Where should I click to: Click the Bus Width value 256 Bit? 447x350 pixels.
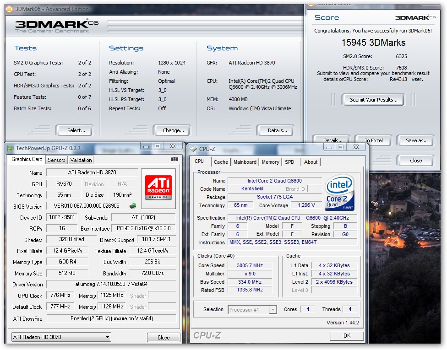153,262
